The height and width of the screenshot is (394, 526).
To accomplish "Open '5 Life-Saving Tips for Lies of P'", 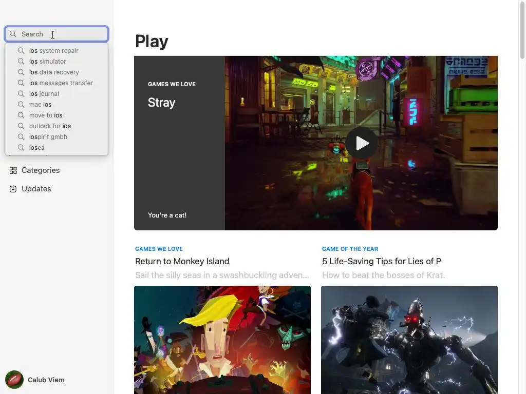I will pyautogui.click(x=382, y=261).
